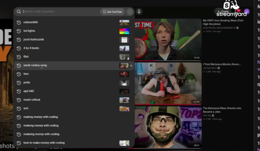Click the voice search microphone icon
The width and height of the screenshot is (260, 151).
click(x=139, y=11)
